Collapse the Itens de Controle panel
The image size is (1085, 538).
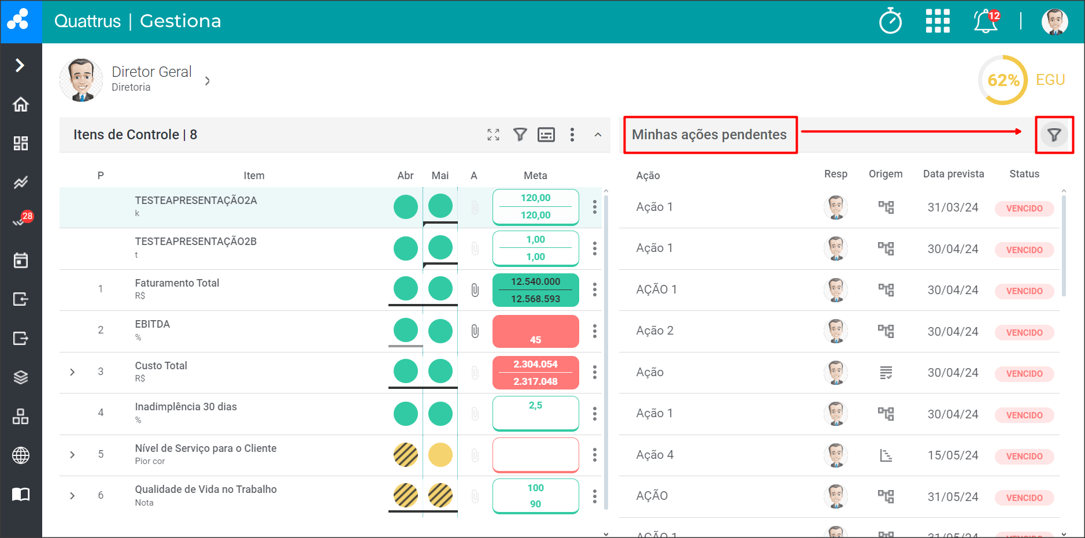[x=598, y=135]
